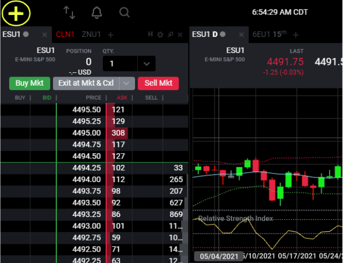343x263 pixels.
Task: Click the yellow plus add-widget icon
Action: click(x=16, y=13)
